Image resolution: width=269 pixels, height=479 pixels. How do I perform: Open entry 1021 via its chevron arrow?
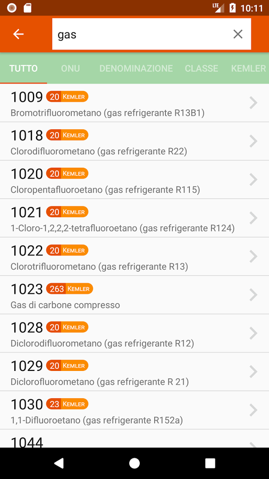point(253,218)
